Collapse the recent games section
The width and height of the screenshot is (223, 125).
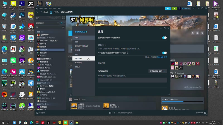tap(36, 32)
